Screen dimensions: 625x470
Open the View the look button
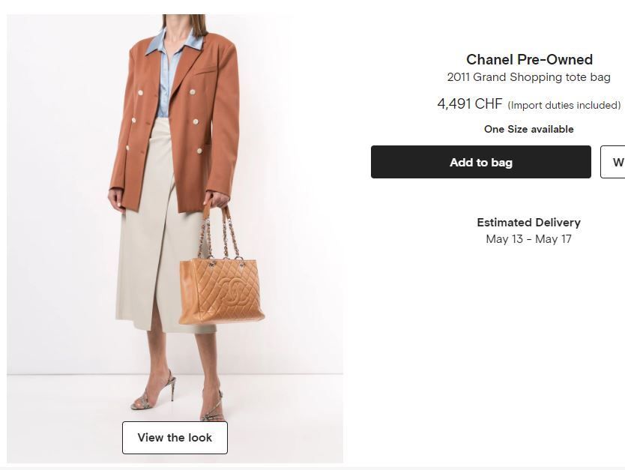point(175,438)
